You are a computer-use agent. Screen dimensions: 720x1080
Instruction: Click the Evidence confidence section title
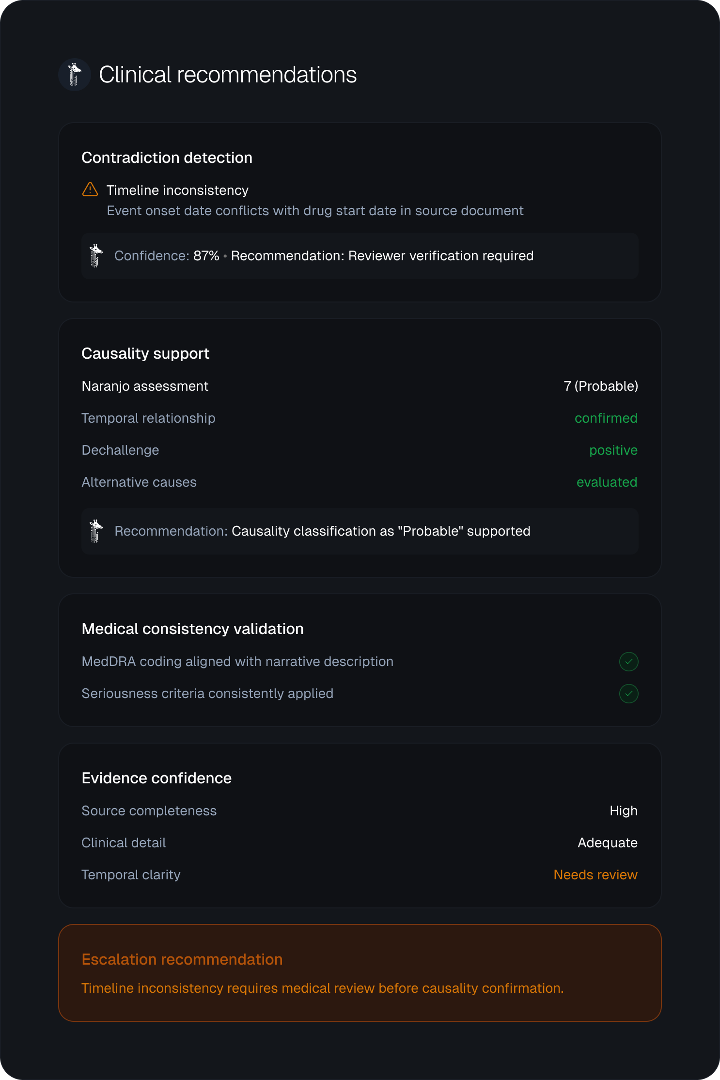pos(157,778)
